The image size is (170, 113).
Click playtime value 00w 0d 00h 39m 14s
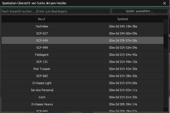tap(123, 104)
